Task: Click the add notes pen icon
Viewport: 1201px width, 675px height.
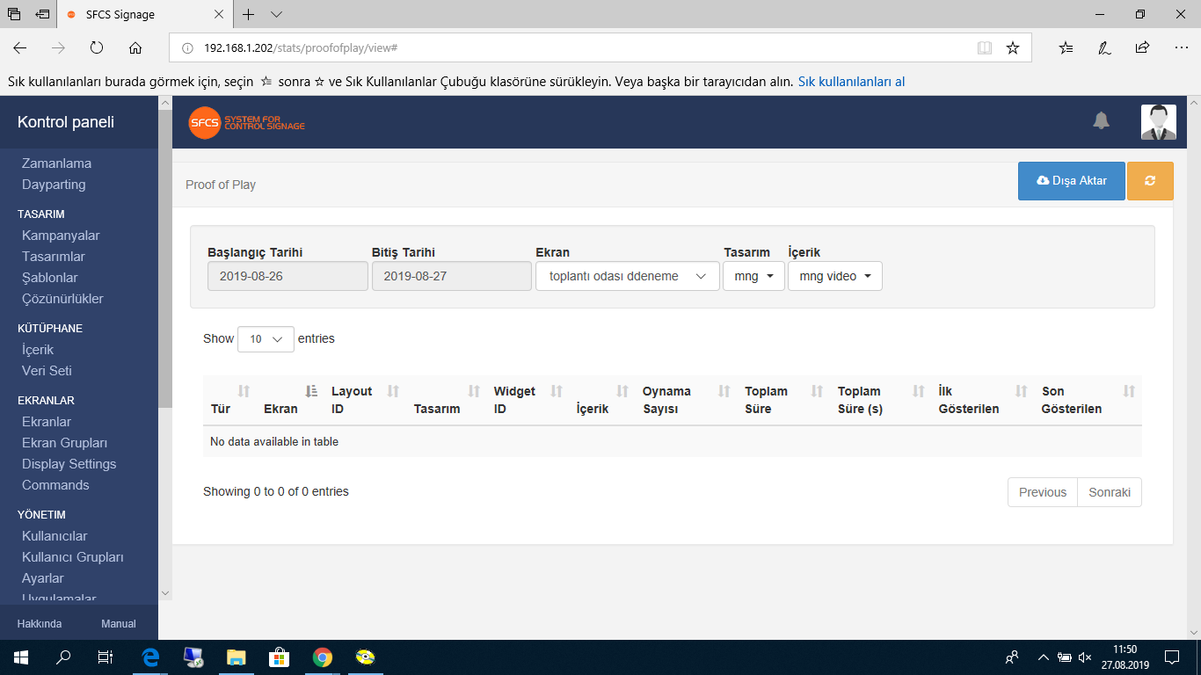Action: 1104,47
